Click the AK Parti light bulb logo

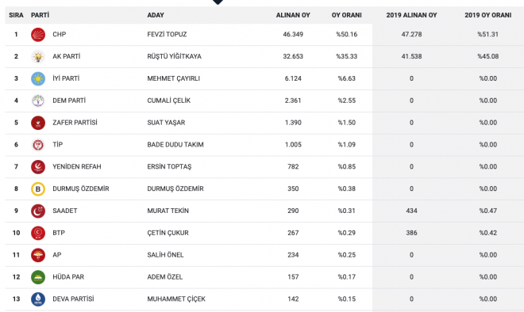(x=38, y=56)
